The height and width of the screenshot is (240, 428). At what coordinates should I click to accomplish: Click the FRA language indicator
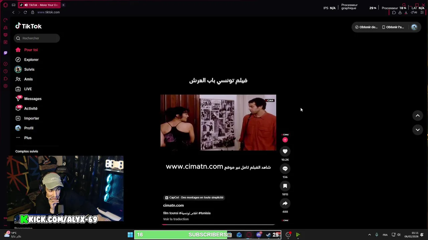coord(385,235)
